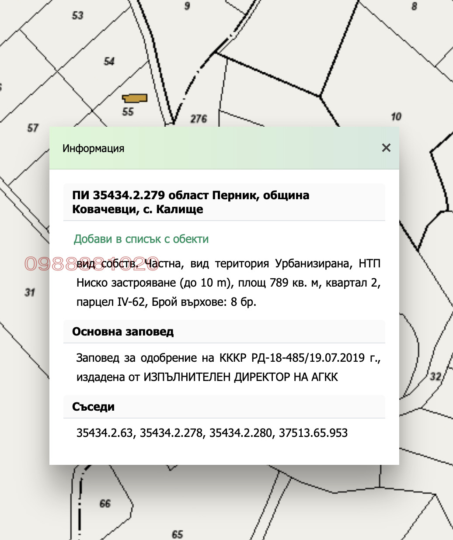Select parcel 54 on the map

pos(111,60)
